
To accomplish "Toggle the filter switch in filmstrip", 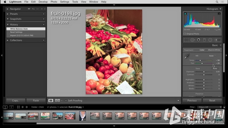I will tap(224, 107).
